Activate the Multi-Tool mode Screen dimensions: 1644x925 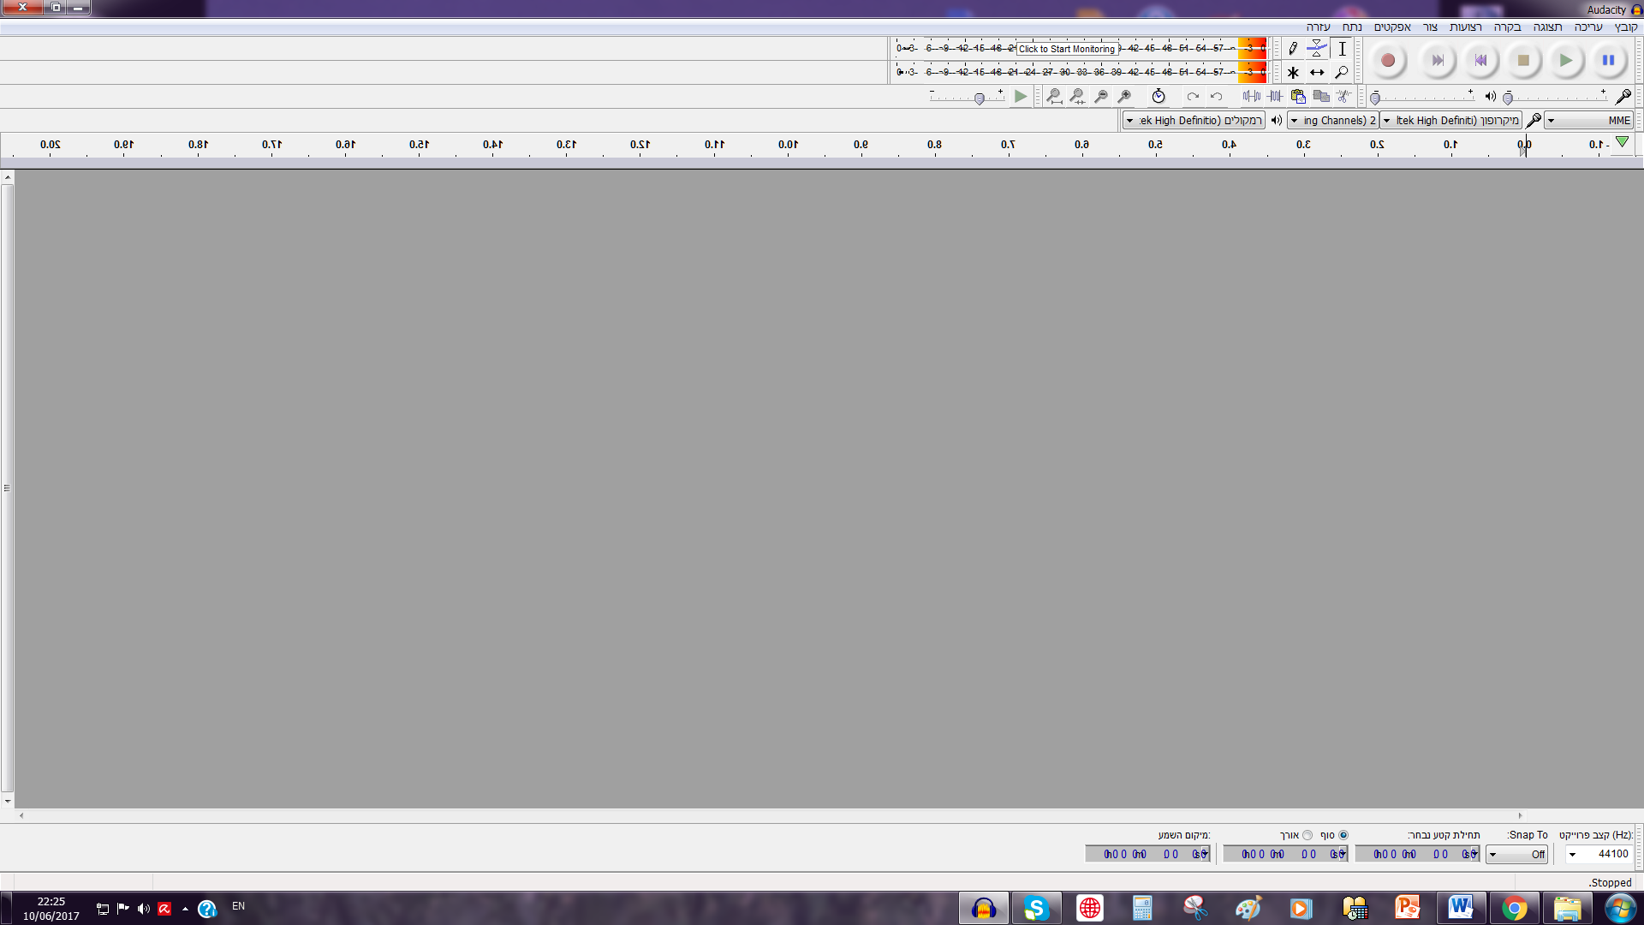point(1293,73)
